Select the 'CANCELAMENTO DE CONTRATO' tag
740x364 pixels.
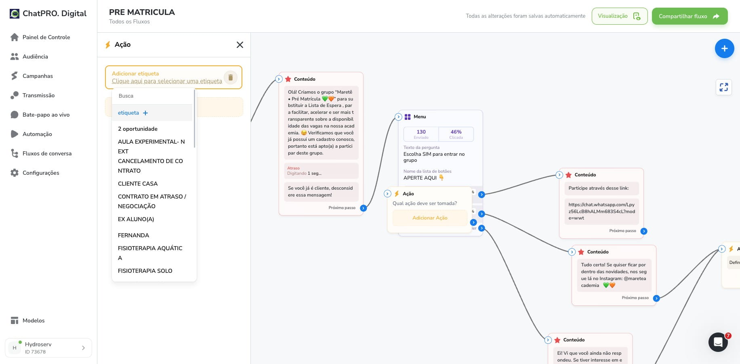click(152, 166)
